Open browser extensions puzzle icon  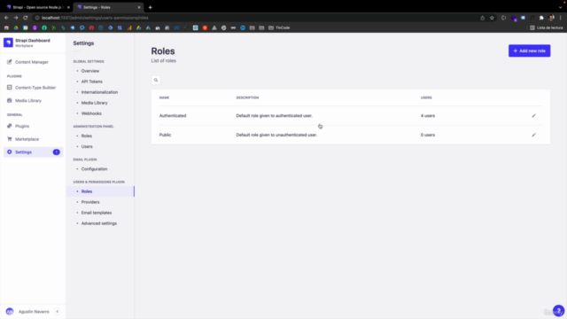point(541,18)
